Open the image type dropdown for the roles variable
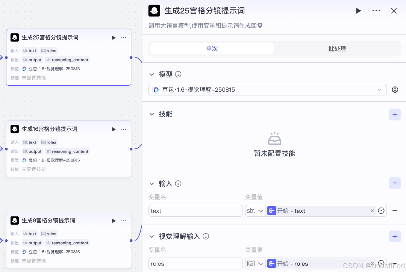The image size is (406, 272). [255, 264]
